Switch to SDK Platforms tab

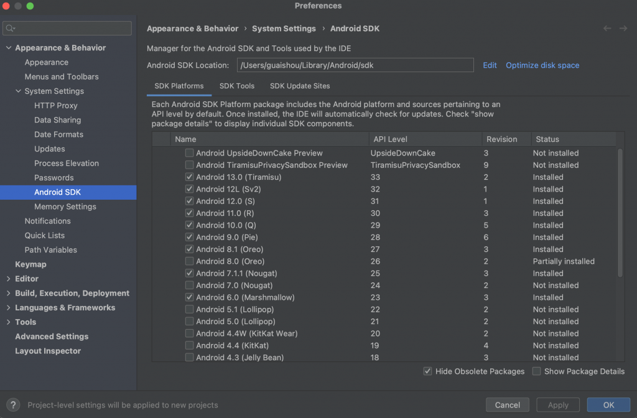(179, 86)
